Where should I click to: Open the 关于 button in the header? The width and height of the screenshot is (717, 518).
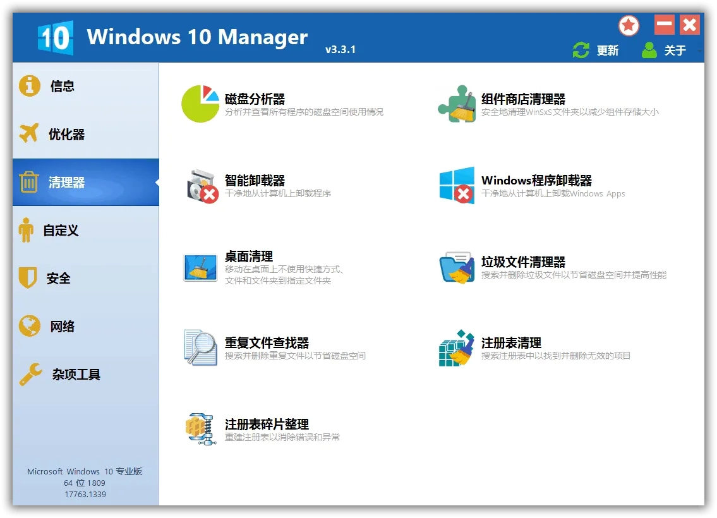coord(663,51)
